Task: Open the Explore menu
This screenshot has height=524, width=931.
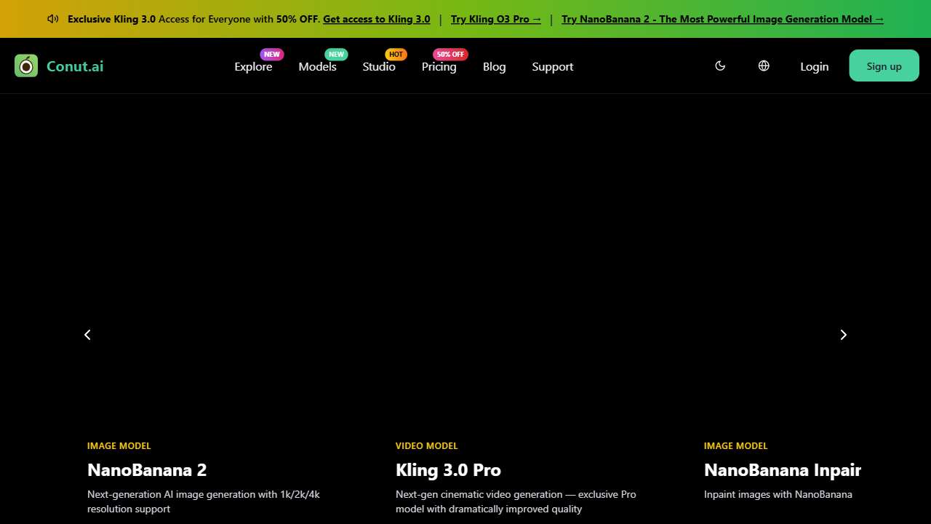Action: [x=253, y=67]
